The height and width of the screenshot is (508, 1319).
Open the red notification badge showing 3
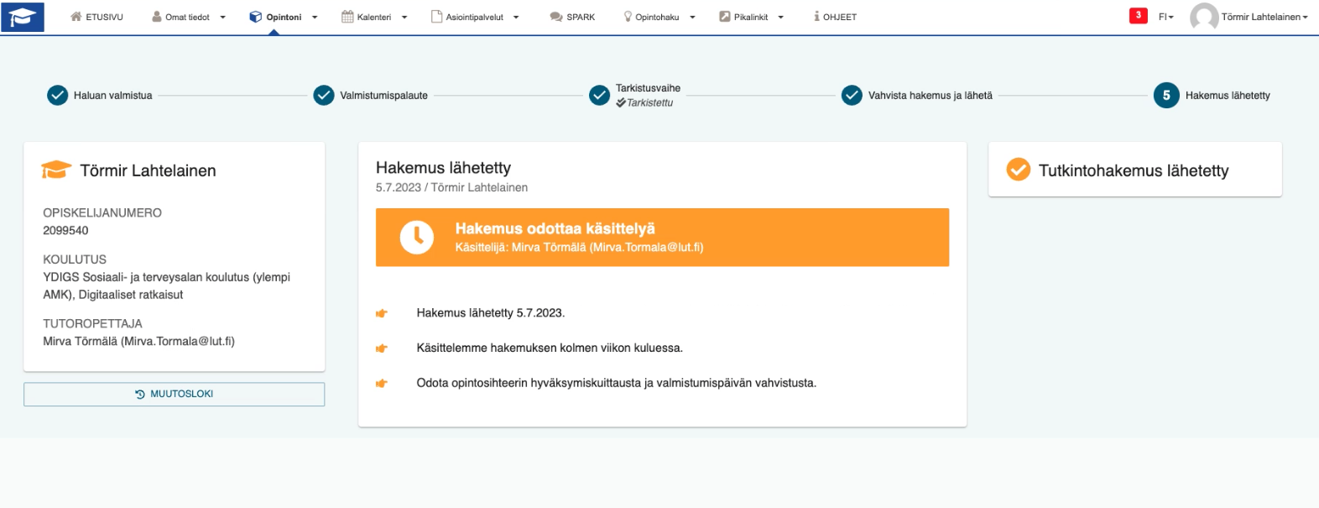(x=1139, y=15)
